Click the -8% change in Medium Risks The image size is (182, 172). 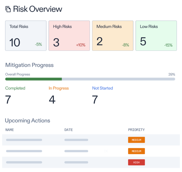pyautogui.click(x=126, y=45)
